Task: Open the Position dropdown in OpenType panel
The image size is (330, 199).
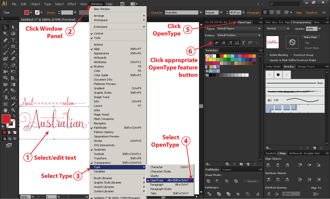Action: tap(239, 35)
